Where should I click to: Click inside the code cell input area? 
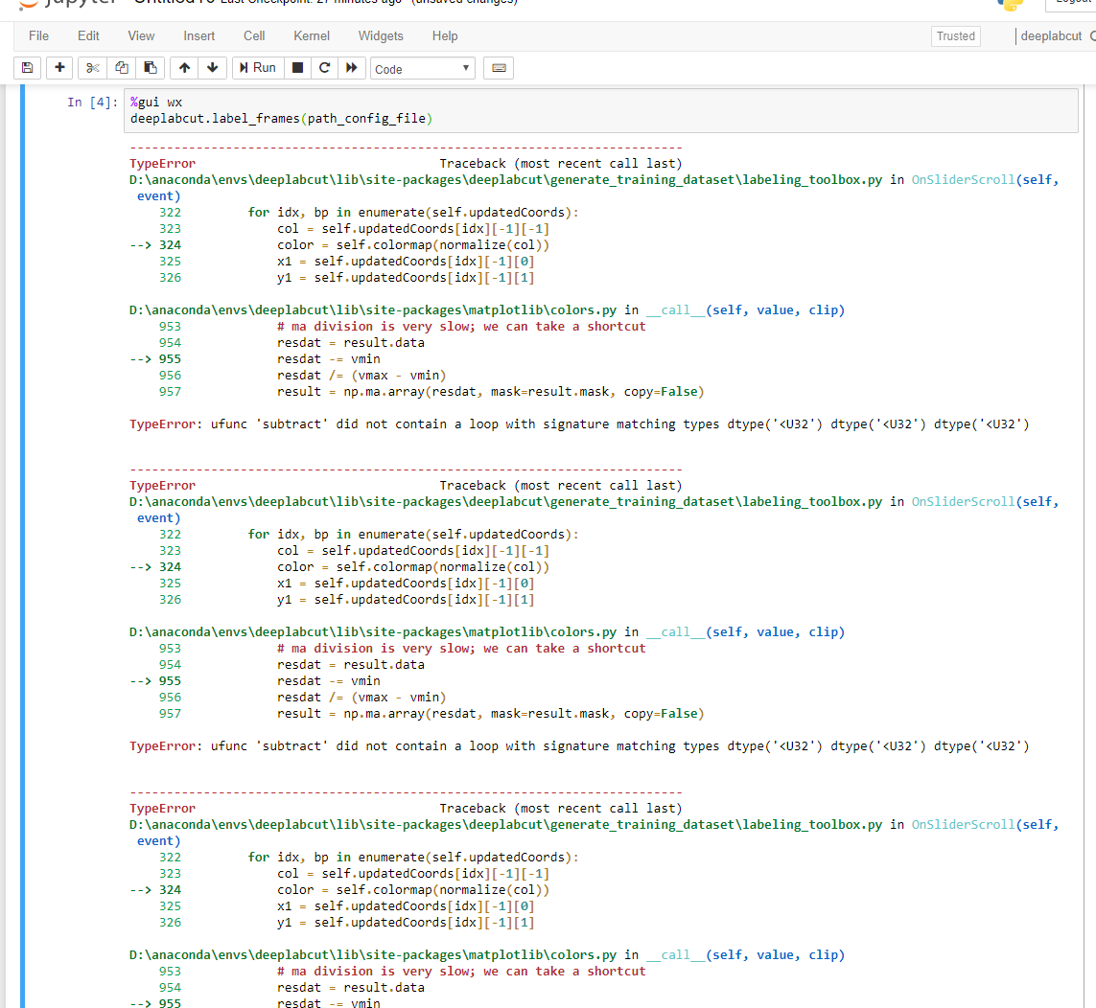click(x=601, y=110)
